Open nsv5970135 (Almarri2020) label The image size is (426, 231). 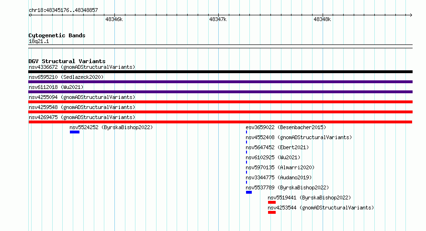pos(280,167)
